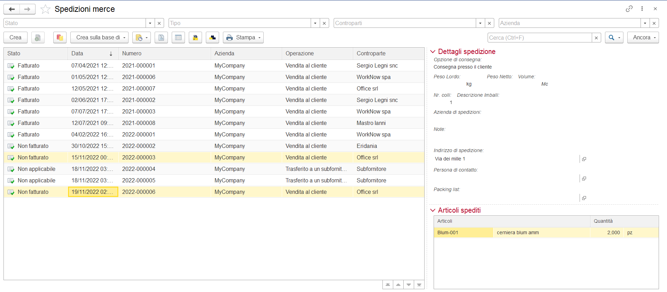Click the copy document icon button beside Crea
The width and height of the screenshot is (667, 292).
(38, 38)
